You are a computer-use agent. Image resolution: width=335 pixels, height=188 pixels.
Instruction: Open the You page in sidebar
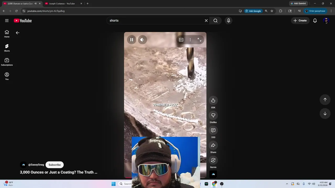[7, 76]
